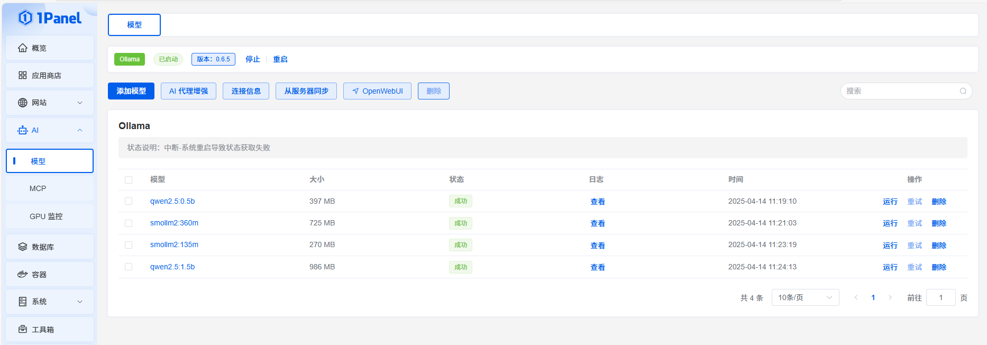
Task: Click the Toolbox icon in sidebar
Action: (x=22, y=329)
